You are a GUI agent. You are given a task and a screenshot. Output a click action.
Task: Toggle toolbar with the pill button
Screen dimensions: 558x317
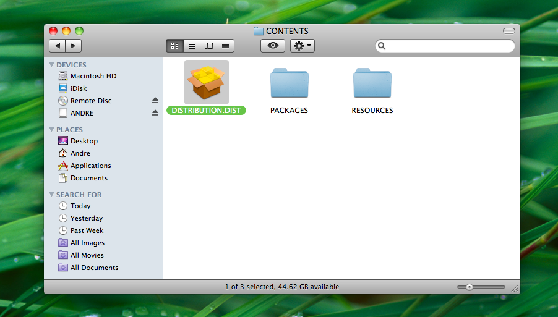tap(509, 31)
